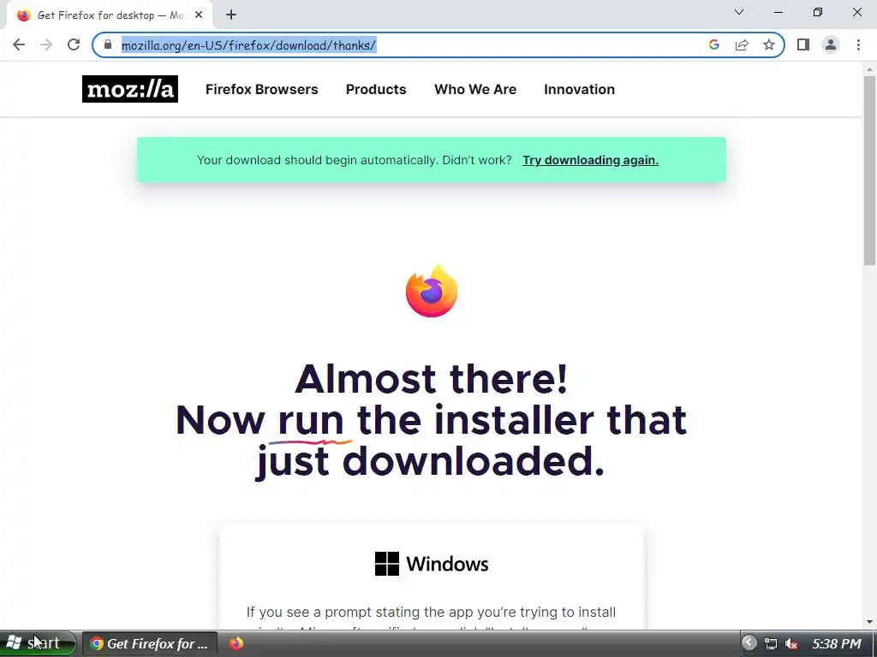This screenshot has width=877, height=657.
Task: Click the 5:38 PM taskbar clock
Action: 836,643
